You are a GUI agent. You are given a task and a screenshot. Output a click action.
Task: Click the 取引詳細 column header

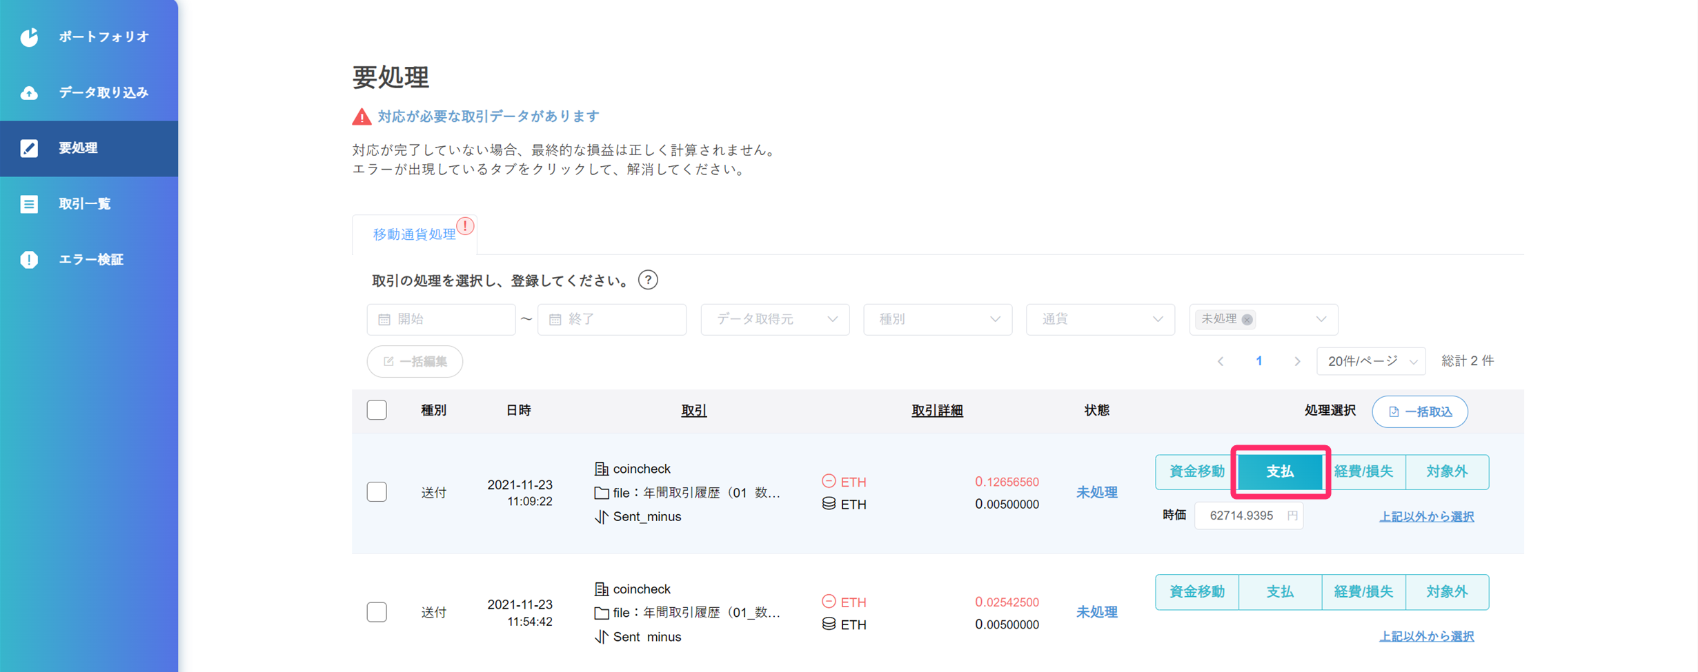click(937, 411)
